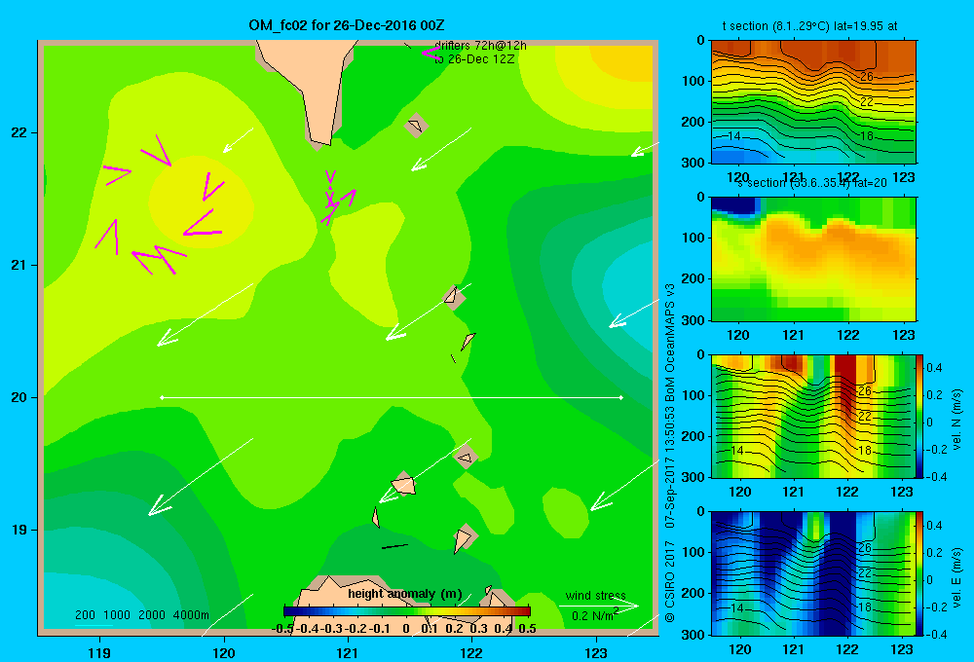Select the 'drifters 72h@12h' legend text
The image size is (974, 662).
[x=480, y=46]
